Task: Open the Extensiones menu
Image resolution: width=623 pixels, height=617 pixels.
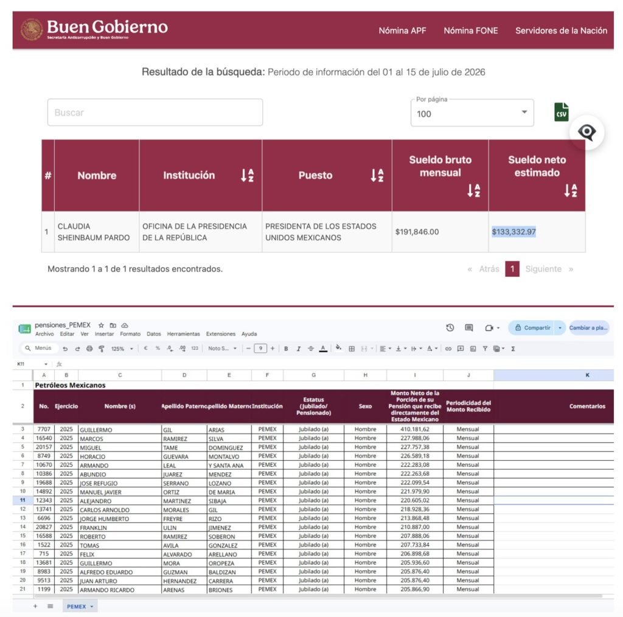Action: [x=220, y=333]
